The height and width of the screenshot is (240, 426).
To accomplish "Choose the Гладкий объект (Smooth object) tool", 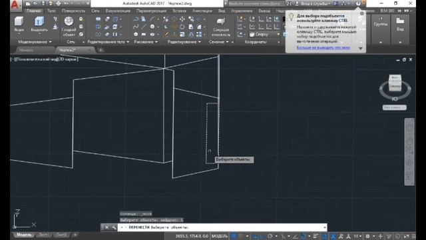I will pyautogui.click(x=69, y=27).
